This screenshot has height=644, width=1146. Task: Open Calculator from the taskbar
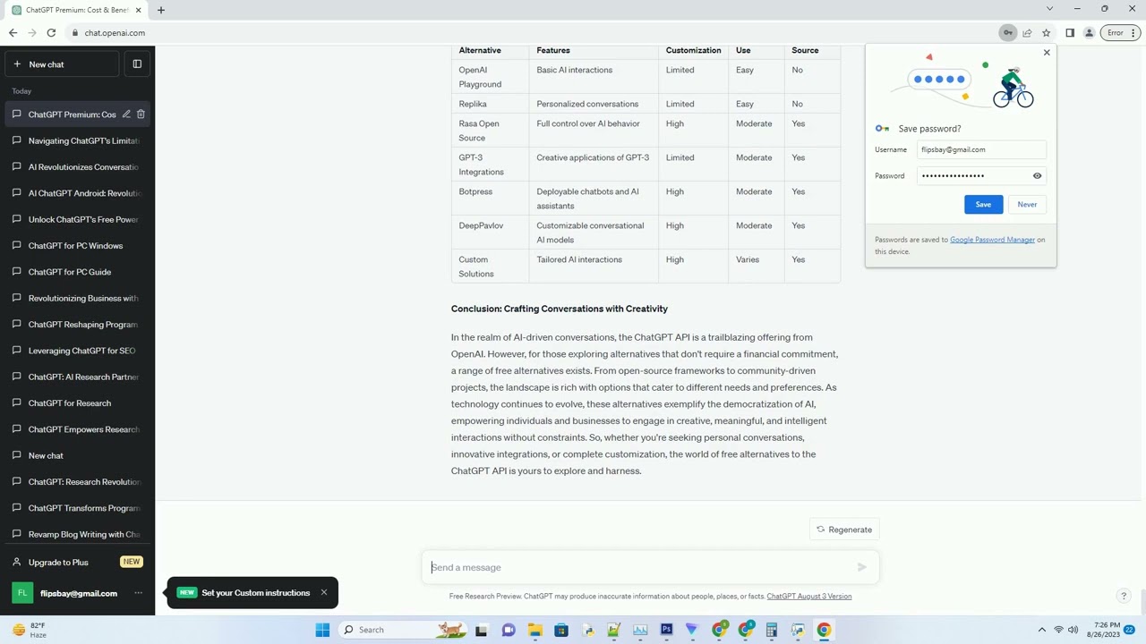coord(771,630)
